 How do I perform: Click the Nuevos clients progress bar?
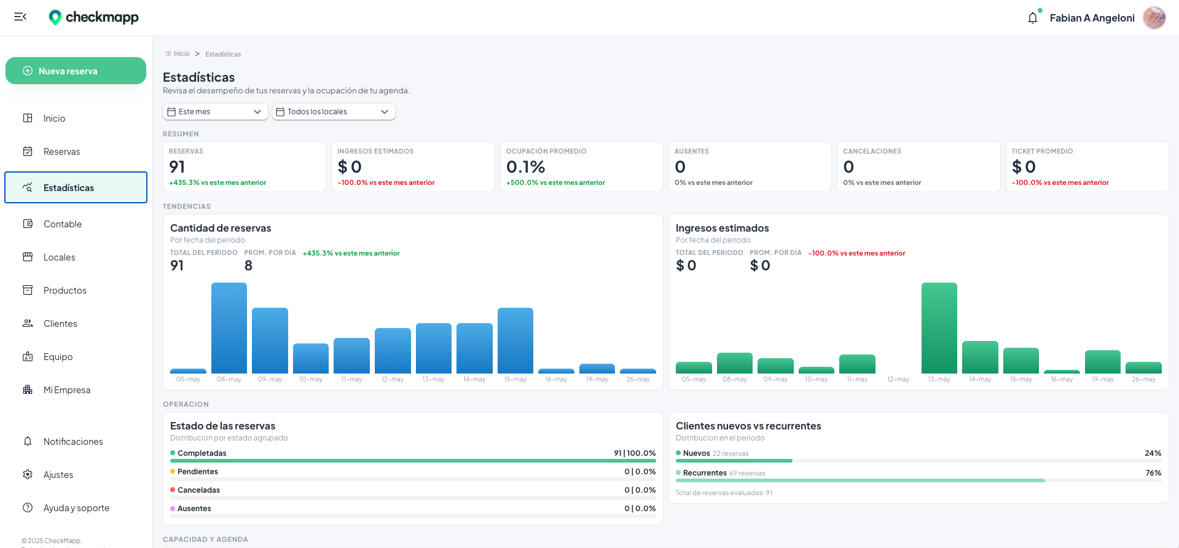[919, 461]
